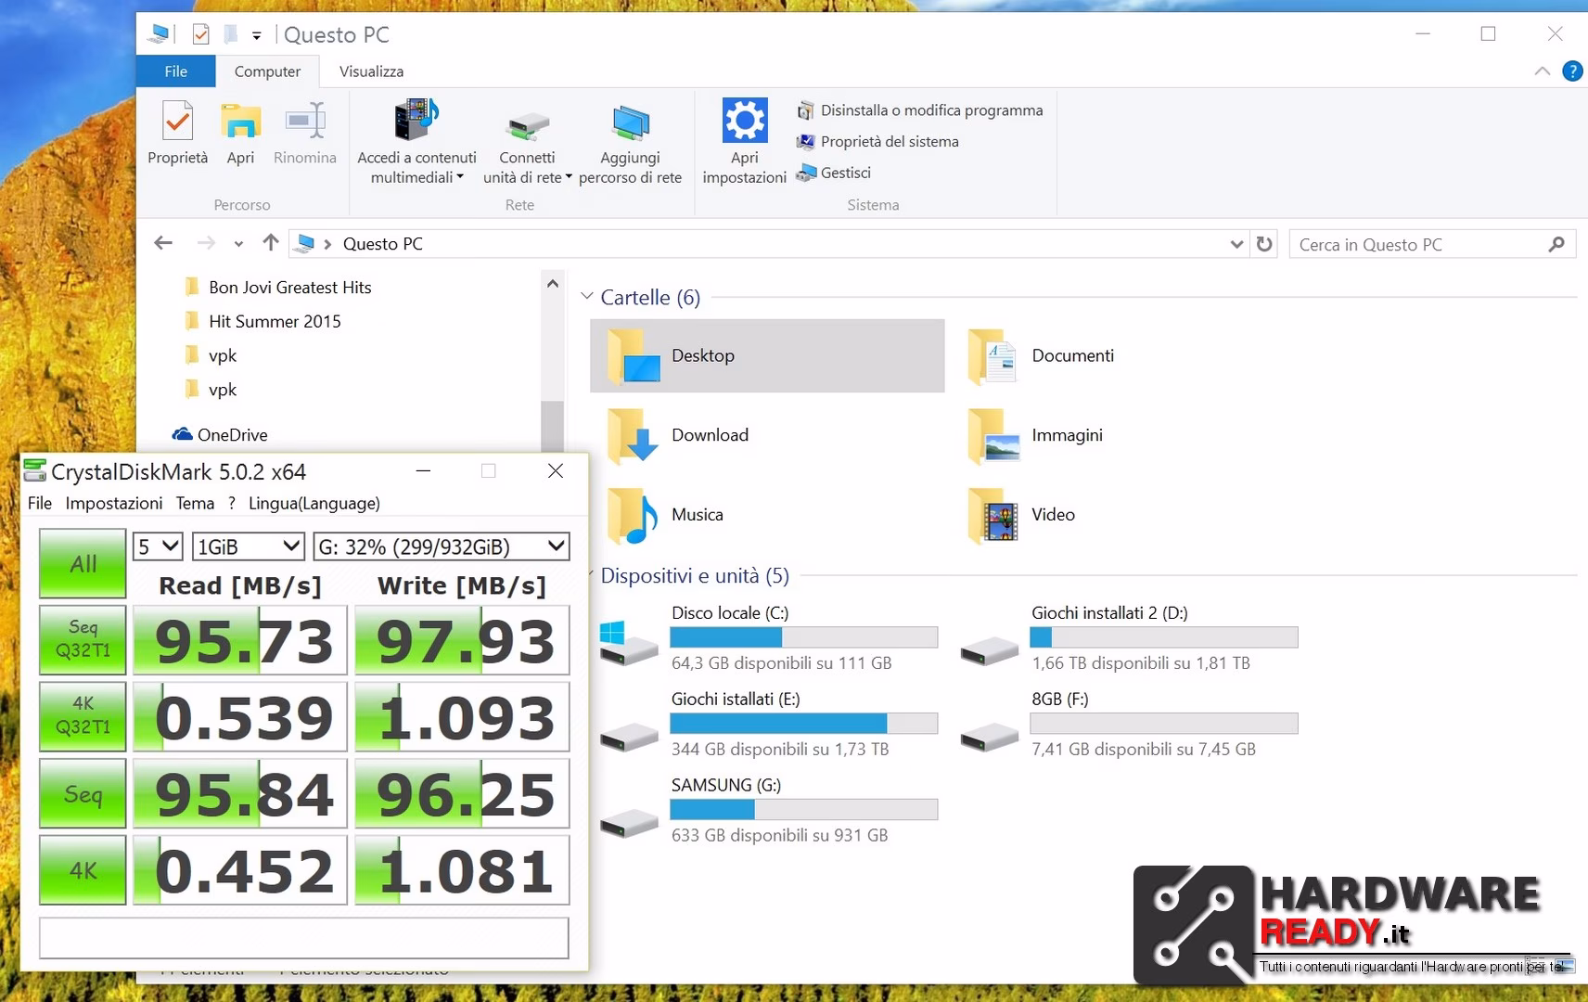This screenshot has width=1588, height=1002.
Task: Select Hit Summer 2015 folder
Action: (x=263, y=321)
